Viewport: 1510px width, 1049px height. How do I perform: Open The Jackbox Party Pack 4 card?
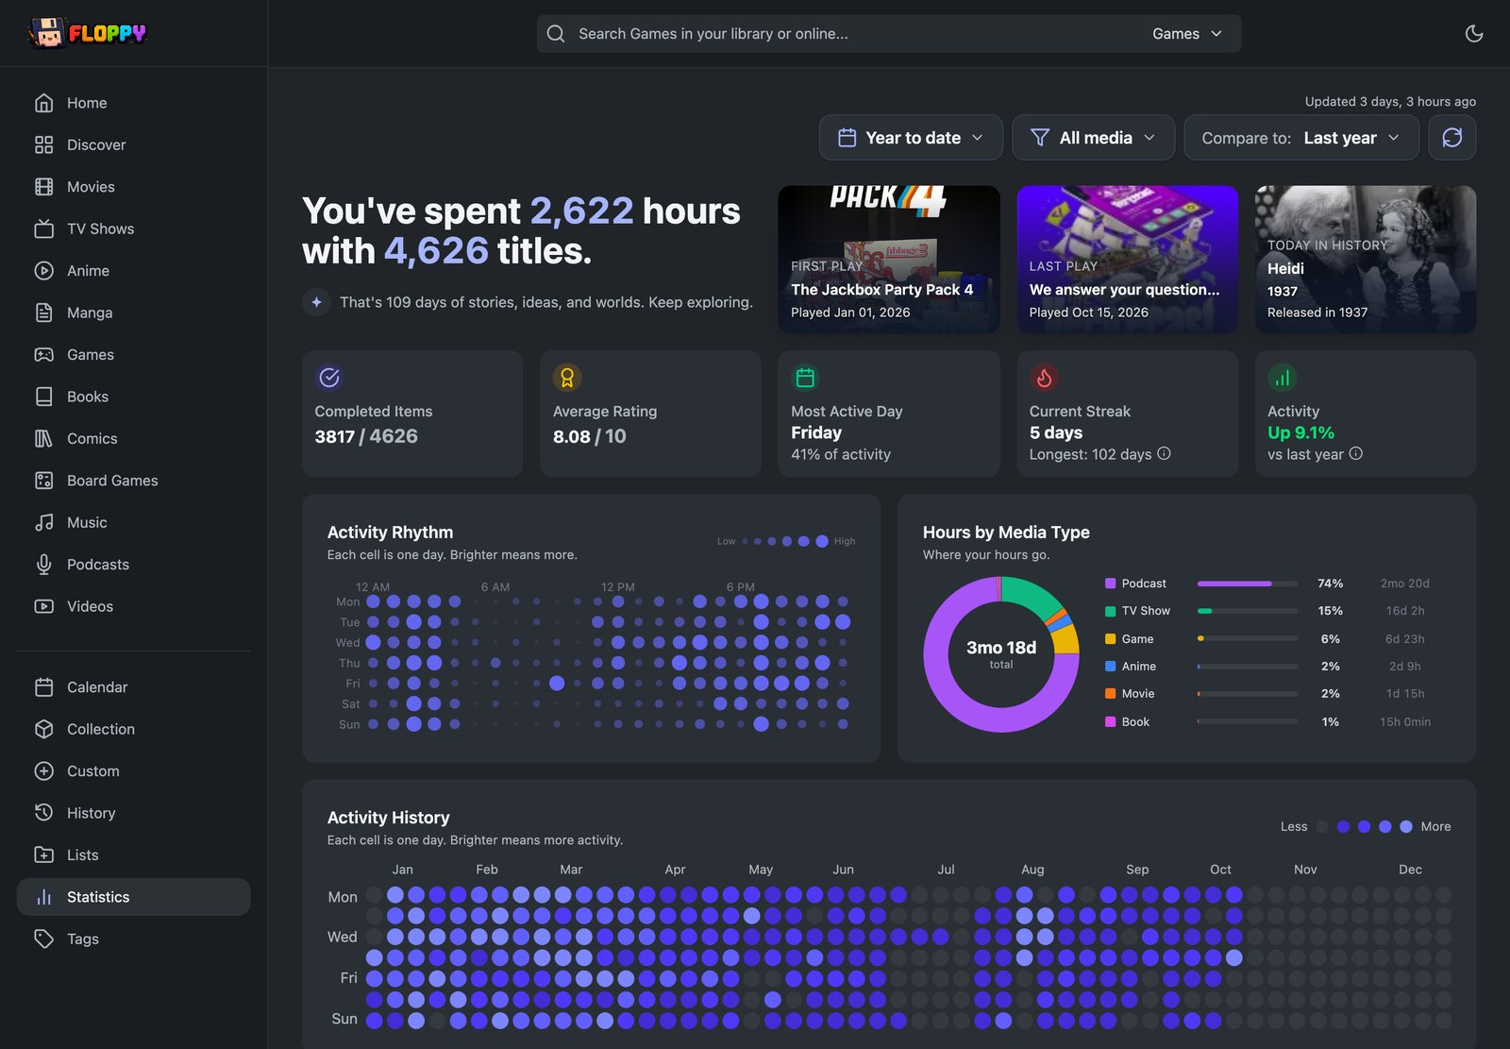point(889,260)
